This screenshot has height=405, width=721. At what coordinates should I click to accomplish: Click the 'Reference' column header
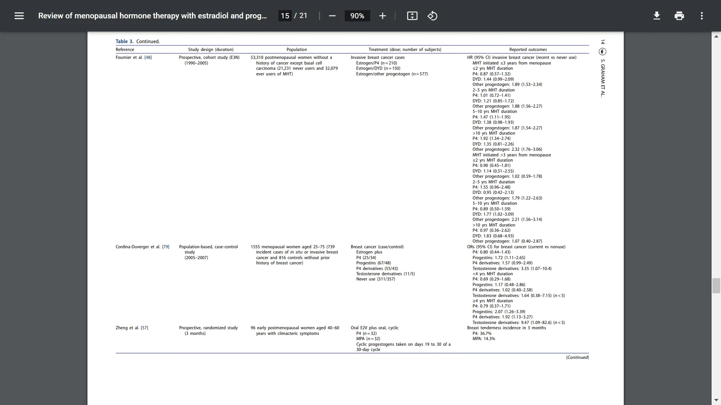tap(125, 49)
